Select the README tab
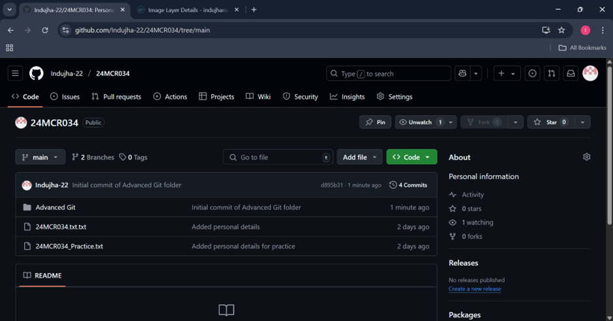 click(x=42, y=275)
